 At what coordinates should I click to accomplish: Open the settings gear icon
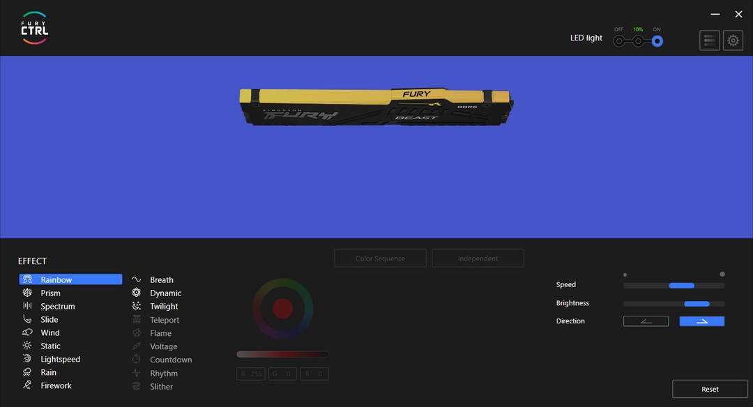click(733, 41)
